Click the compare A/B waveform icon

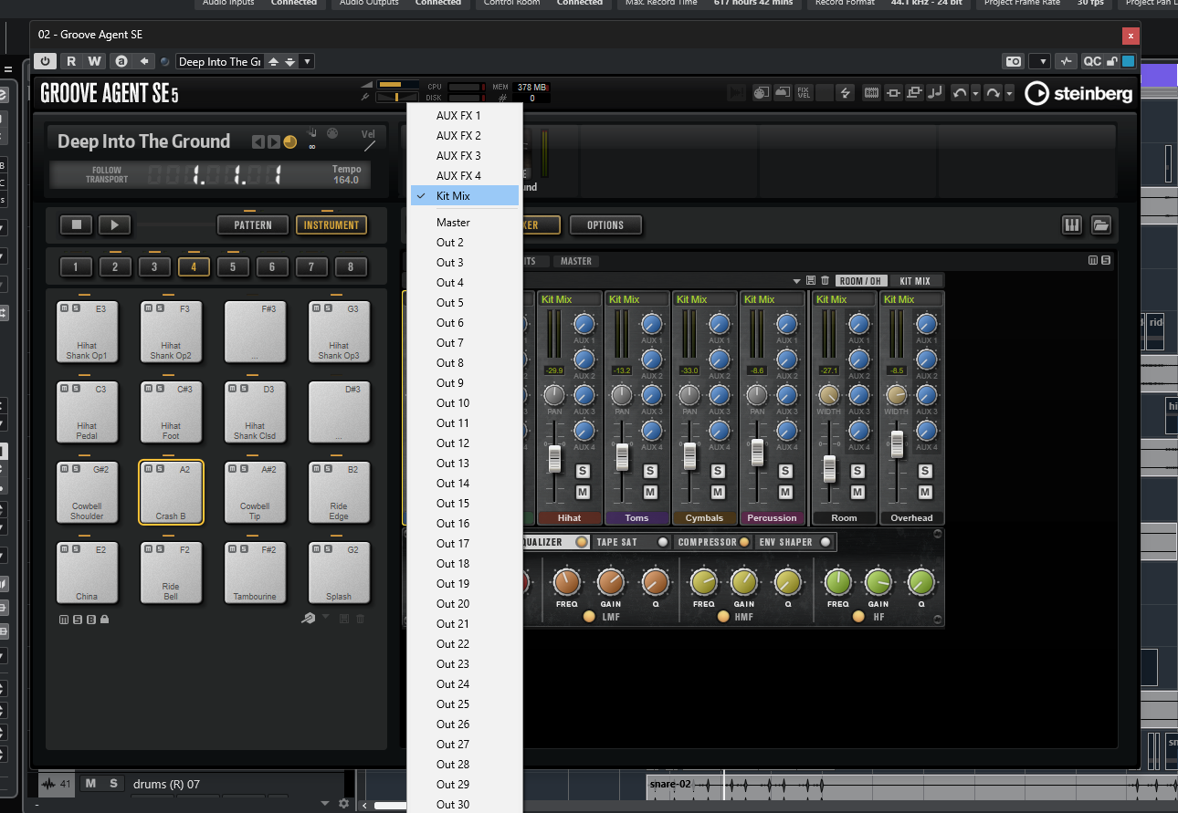pyautogui.click(x=1066, y=61)
